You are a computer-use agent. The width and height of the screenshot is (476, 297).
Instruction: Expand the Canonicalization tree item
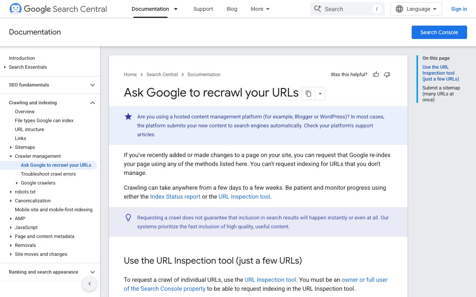pos(11,201)
